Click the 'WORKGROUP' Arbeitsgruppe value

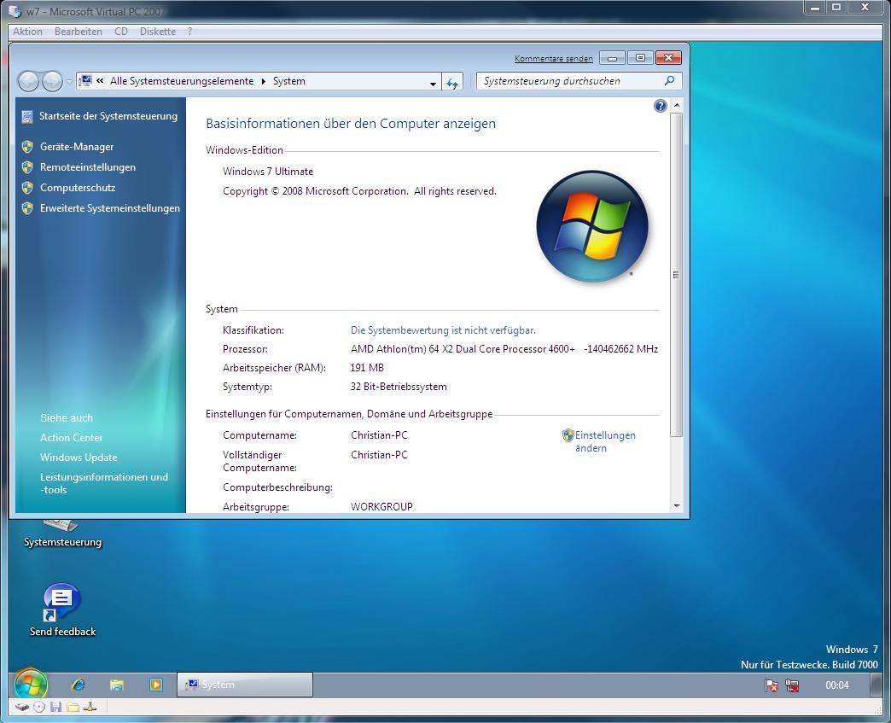381,506
